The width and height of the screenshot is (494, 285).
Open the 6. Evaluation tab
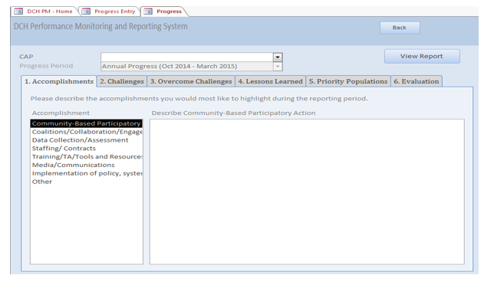coord(417,81)
